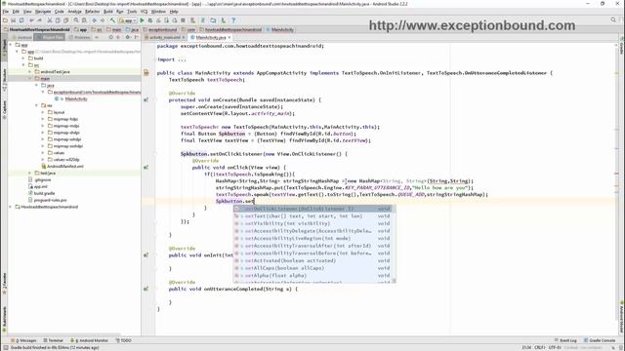Toggle the Messages tool window
This screenshot has width=625, height=351.
(x=23, y=340)
